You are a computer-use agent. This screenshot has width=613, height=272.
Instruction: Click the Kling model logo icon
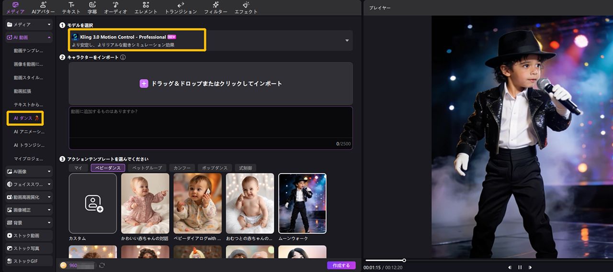[75, 37]
